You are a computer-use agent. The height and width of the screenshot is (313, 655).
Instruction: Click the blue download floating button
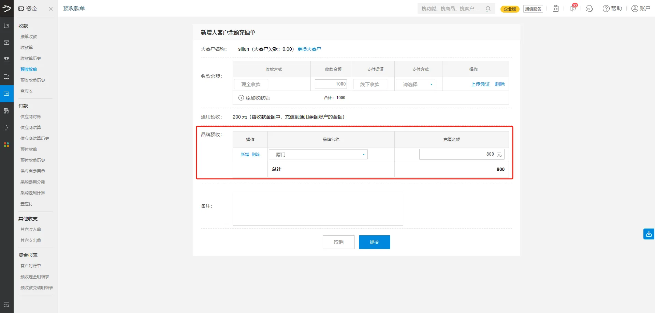[x=649, y=234]
